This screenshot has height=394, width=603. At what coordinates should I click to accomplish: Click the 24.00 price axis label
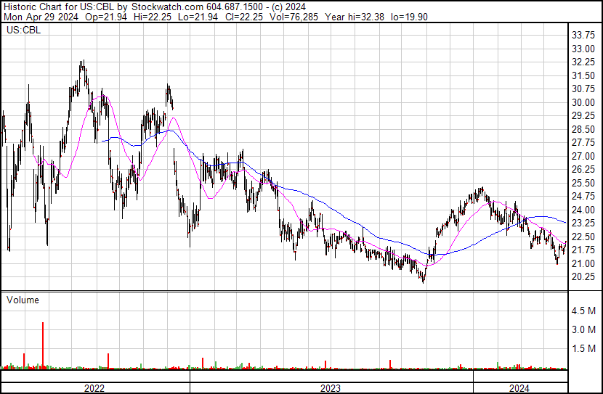pos(583,210)
